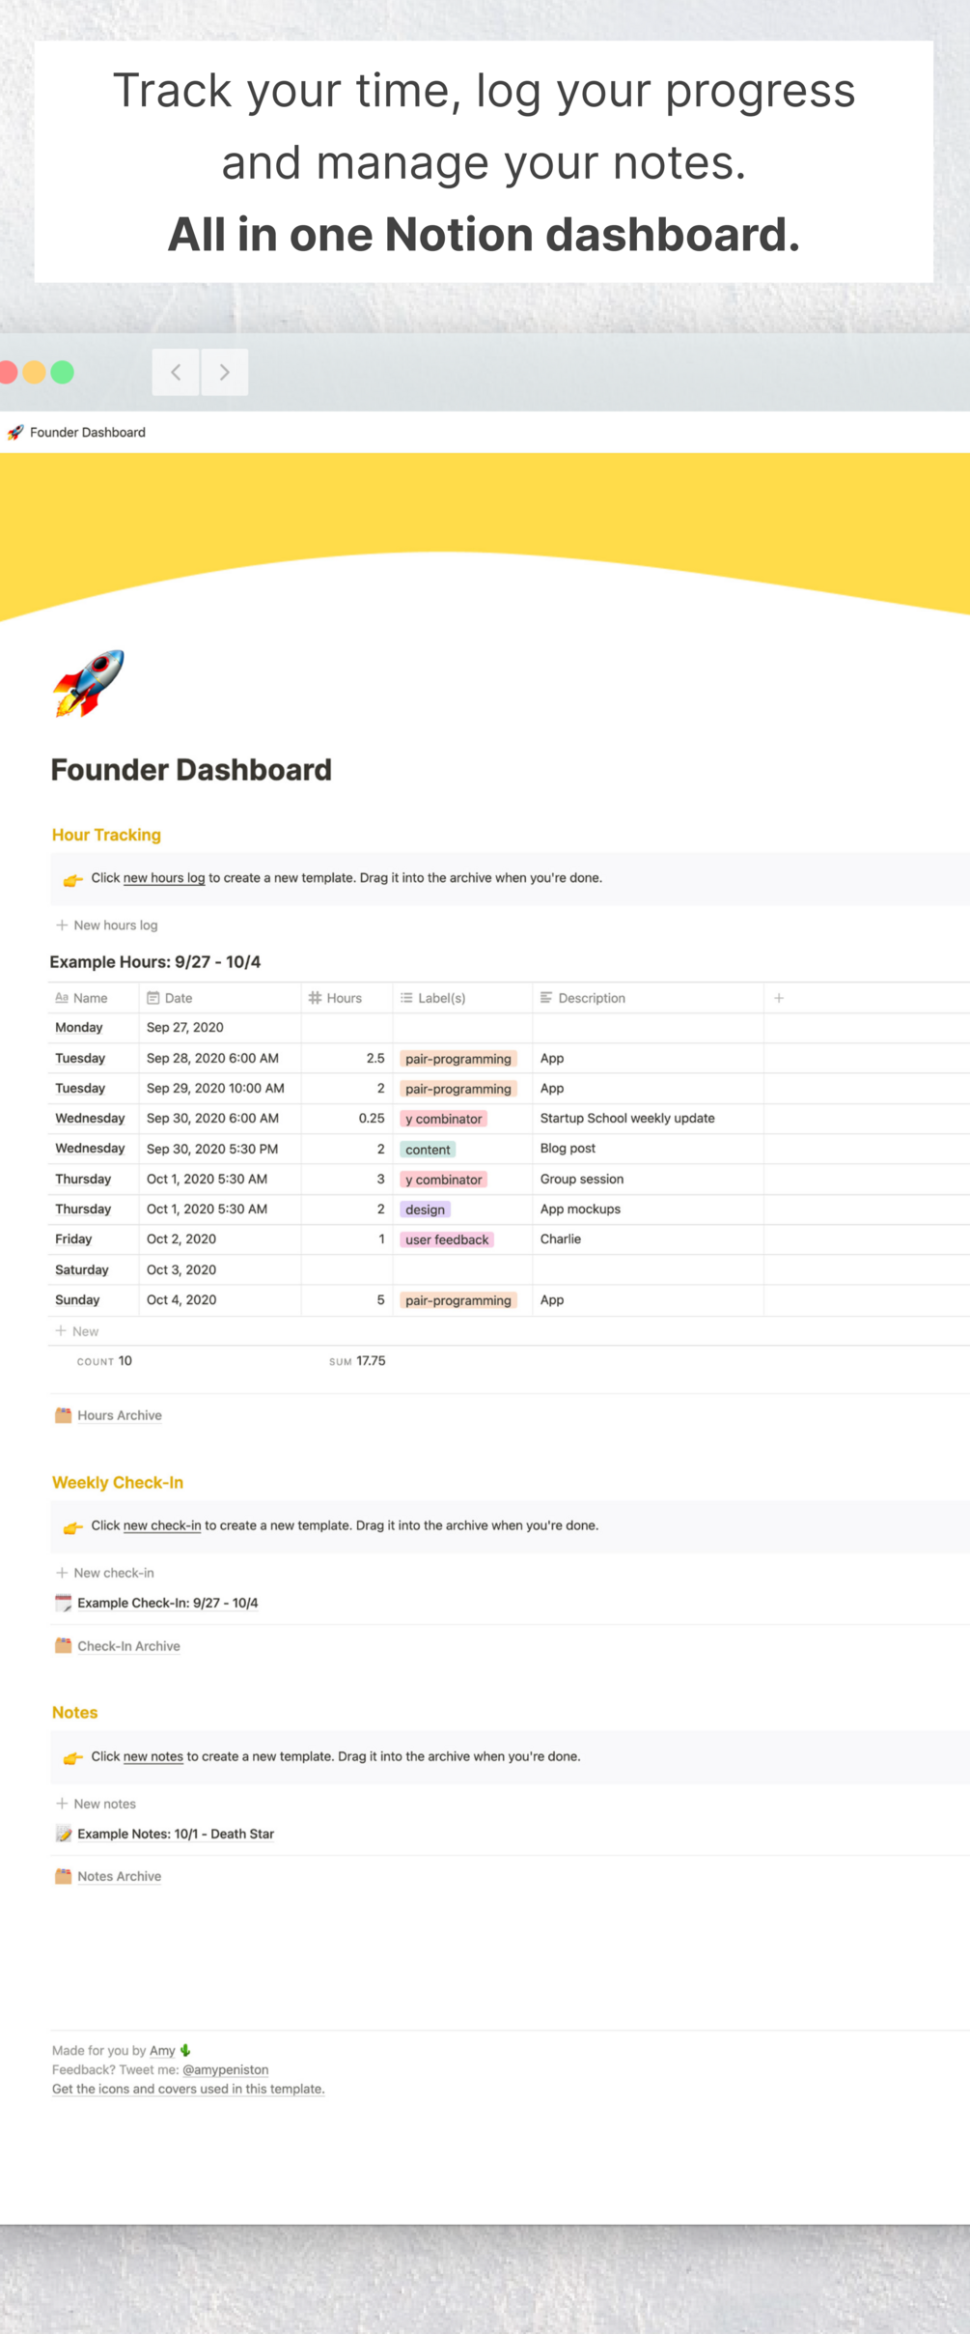Open Example Check-In: 9/27 - 10/4 page

[168, 1603]
